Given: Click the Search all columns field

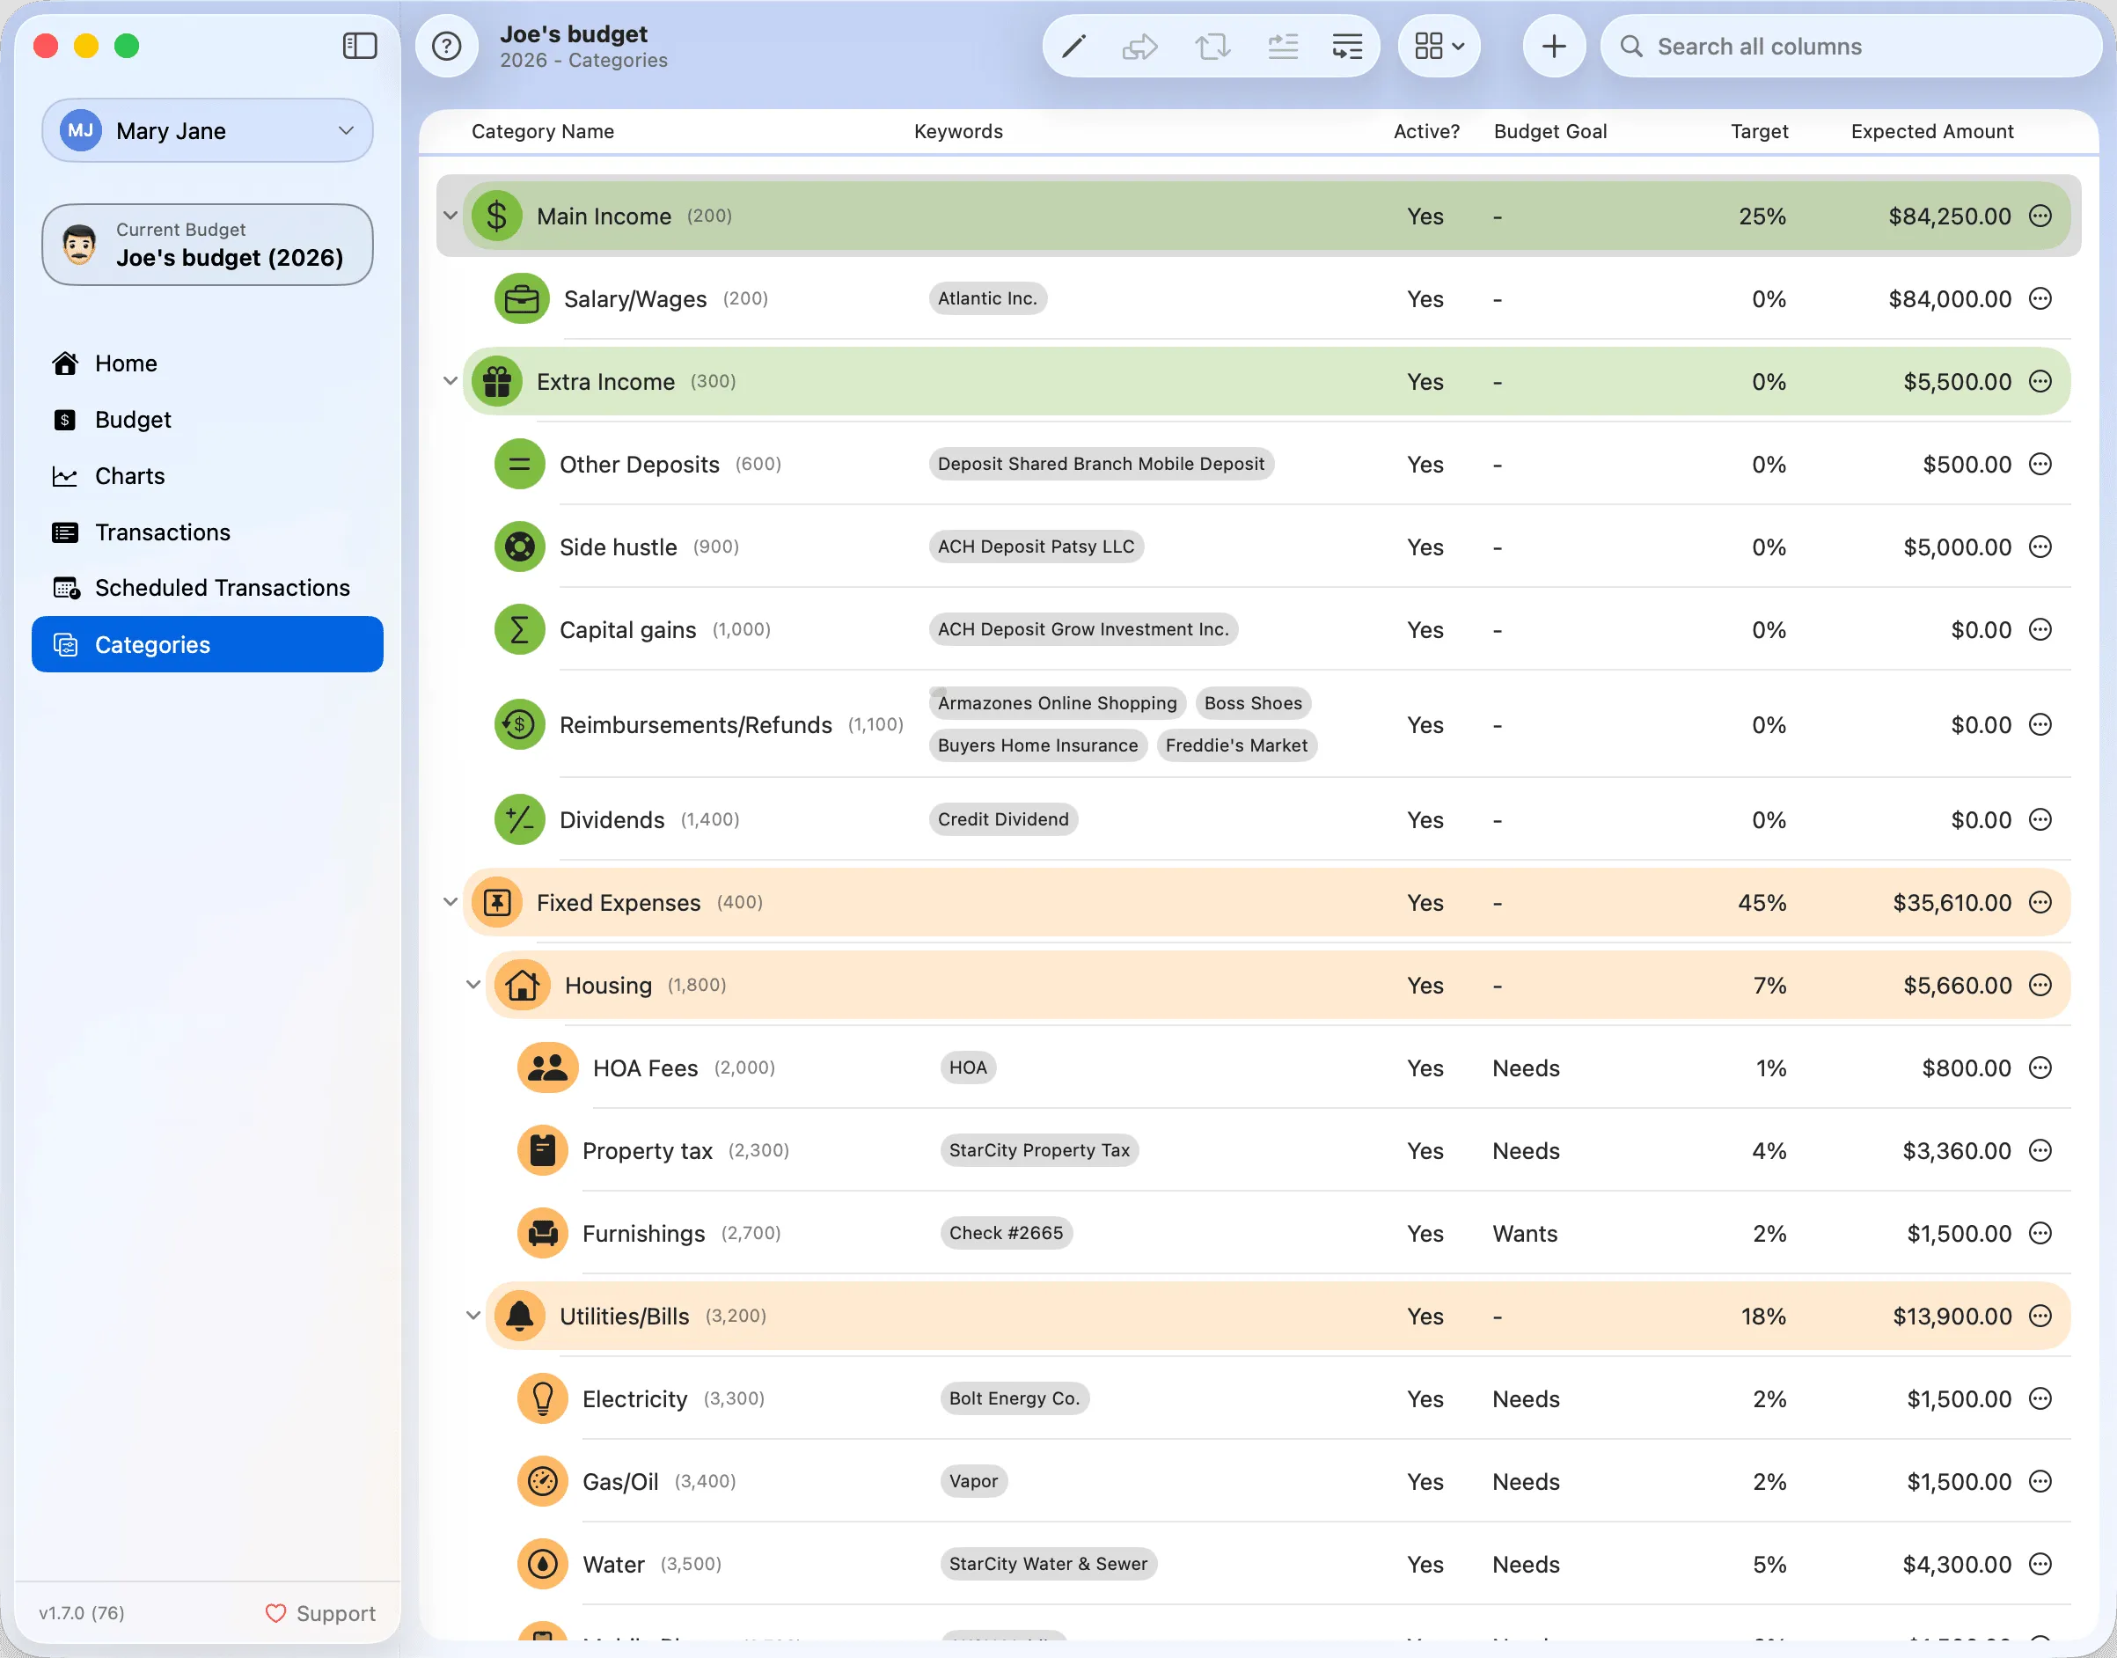Looking at the screenshot, I should point(1850,46).
